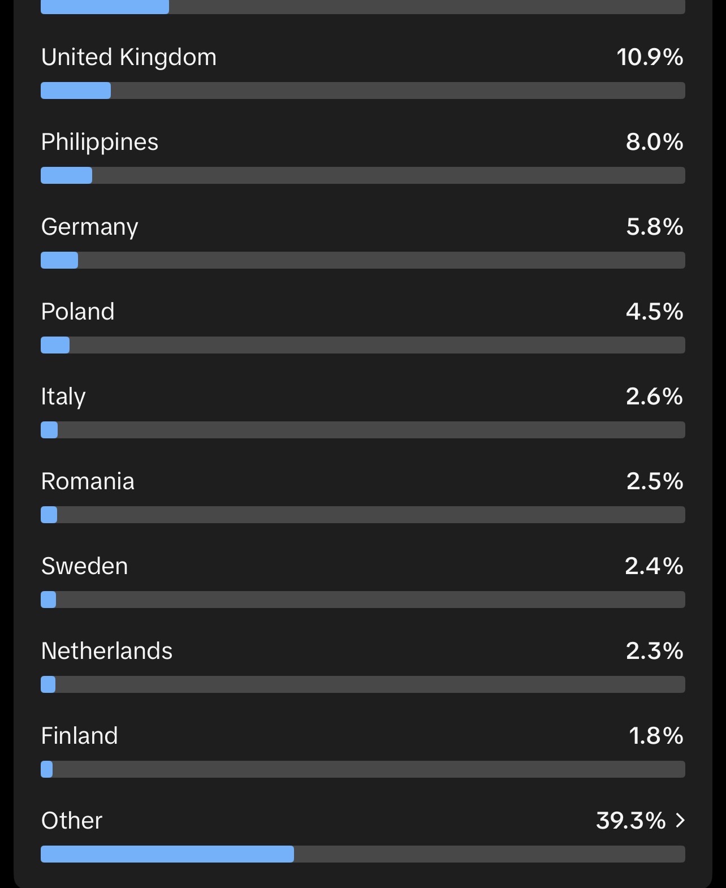This screenshot has height=888, width=726.
Task: Tap the Romania 2.5% value
Action: tap(655, 481)
